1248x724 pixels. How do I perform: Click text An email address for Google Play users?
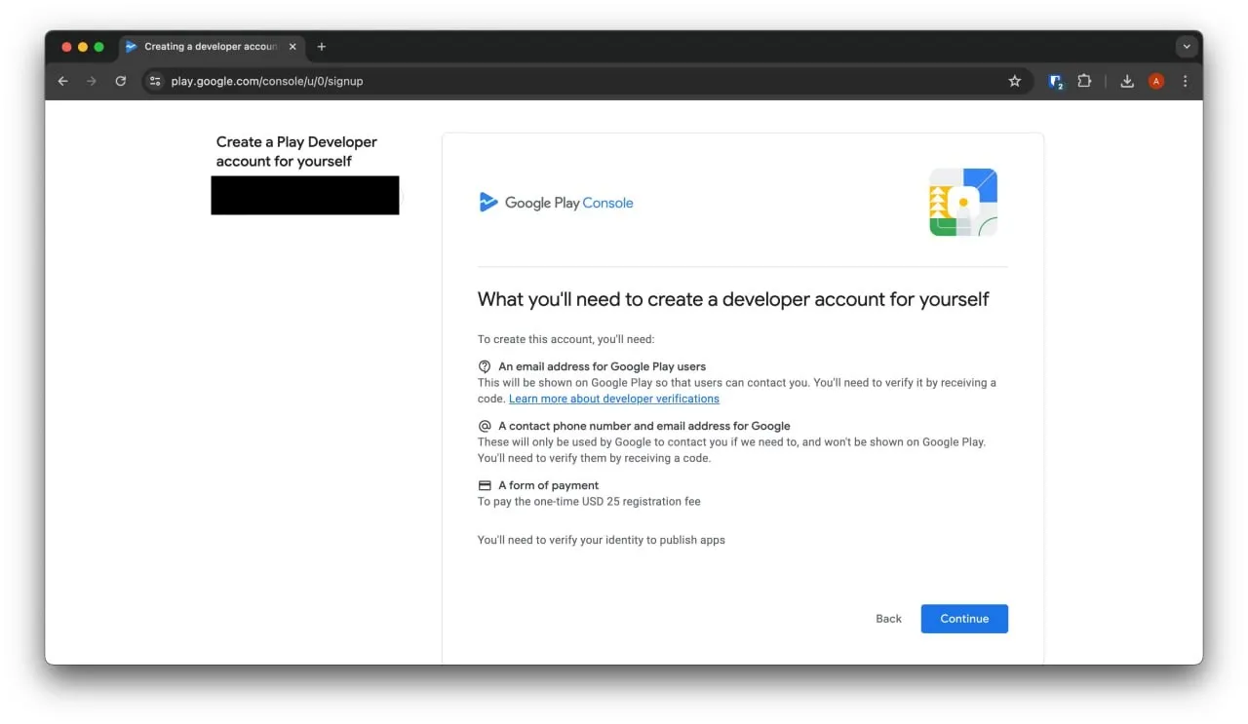(603, 366)
